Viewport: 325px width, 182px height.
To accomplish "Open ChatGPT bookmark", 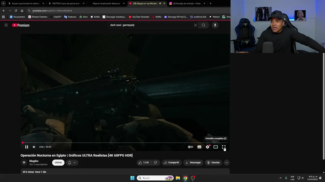I will tap(56, 17).
